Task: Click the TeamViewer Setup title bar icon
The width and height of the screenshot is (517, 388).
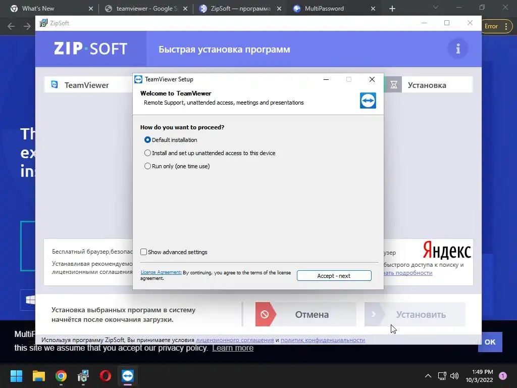Action: (138, 79)
